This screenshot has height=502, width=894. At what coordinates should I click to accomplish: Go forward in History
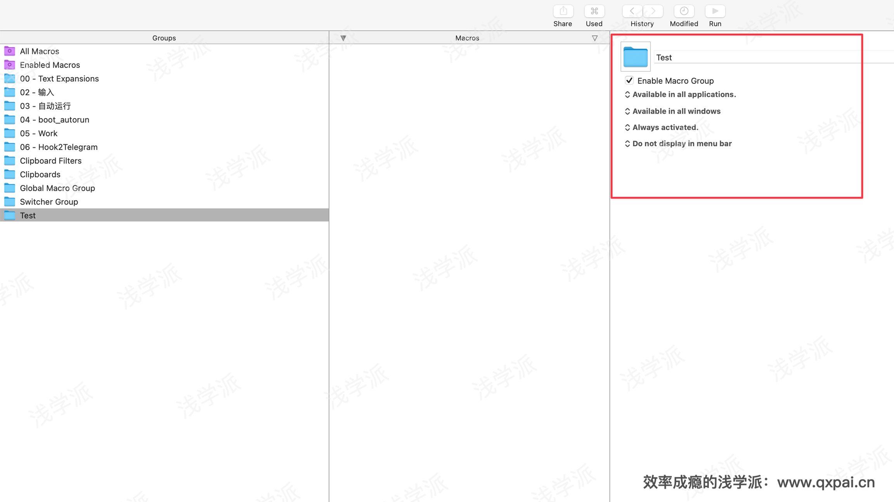pyautogui.click(x=653, y=12)
